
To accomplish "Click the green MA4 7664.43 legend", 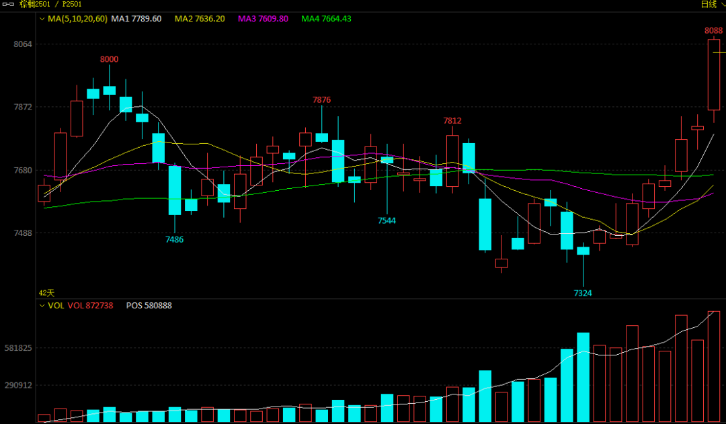I will [326, 19].
